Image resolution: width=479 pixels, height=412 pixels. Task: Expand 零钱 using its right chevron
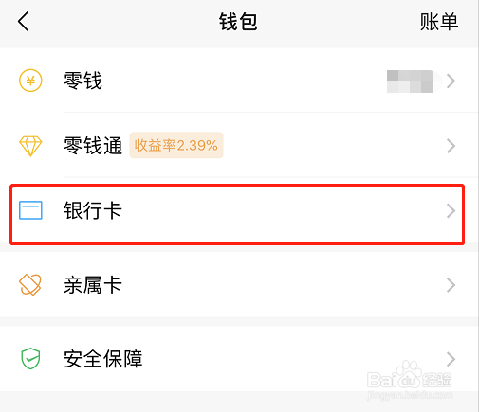pos(451,81)
